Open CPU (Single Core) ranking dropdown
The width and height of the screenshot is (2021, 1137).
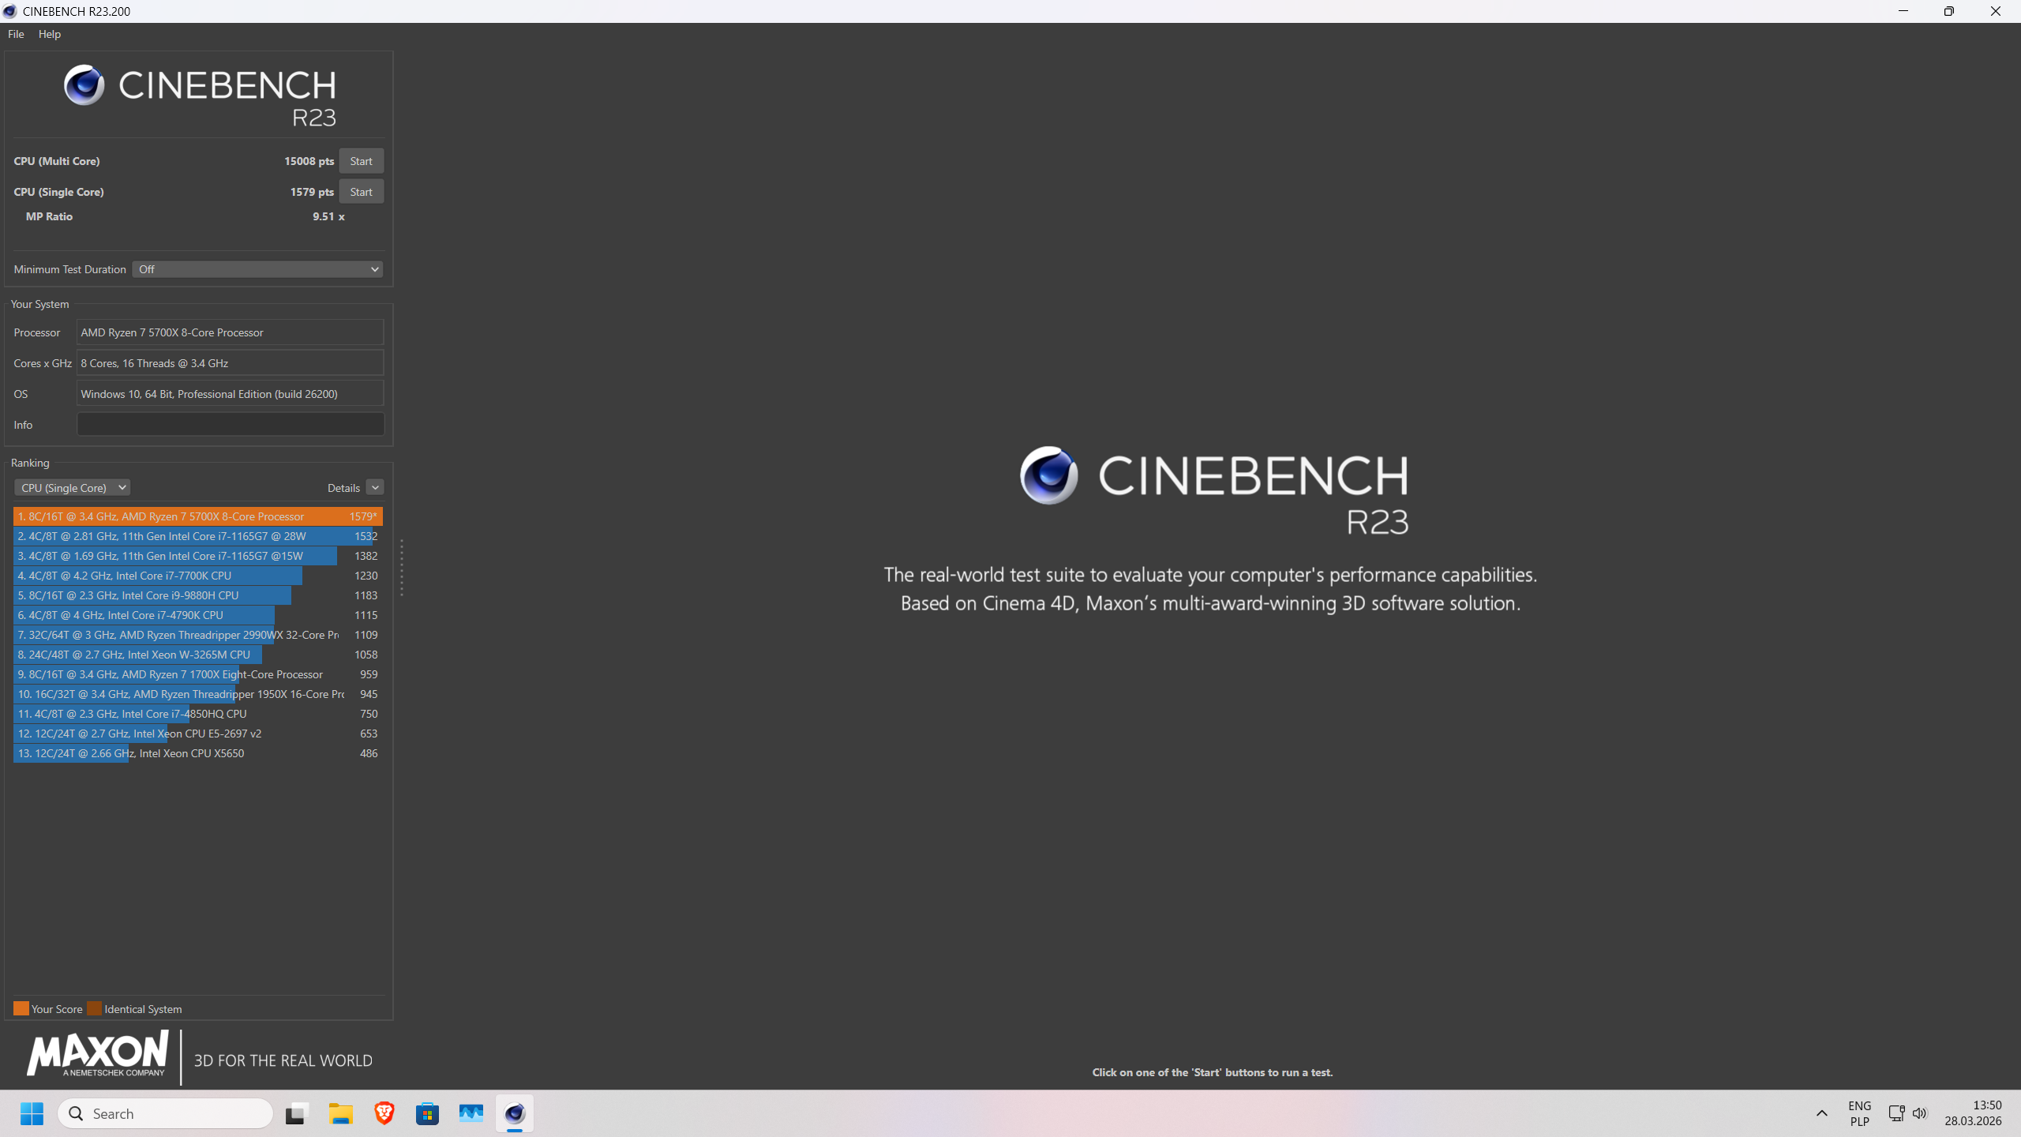point(72,488)
